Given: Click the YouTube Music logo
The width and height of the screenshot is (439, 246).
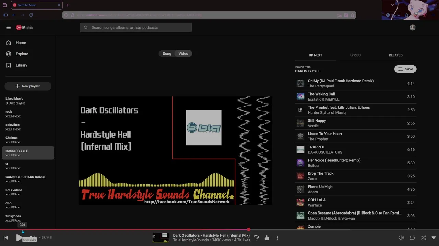Looking at the screenshot, I should coord(24,28).
